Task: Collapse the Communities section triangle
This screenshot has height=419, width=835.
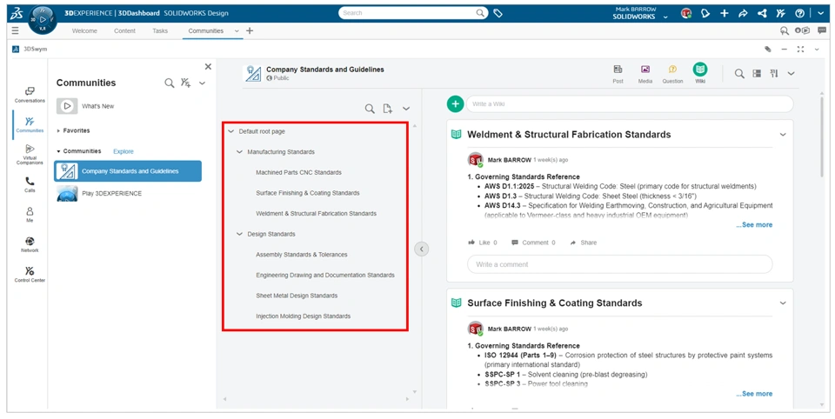Action: pos(58,151)
